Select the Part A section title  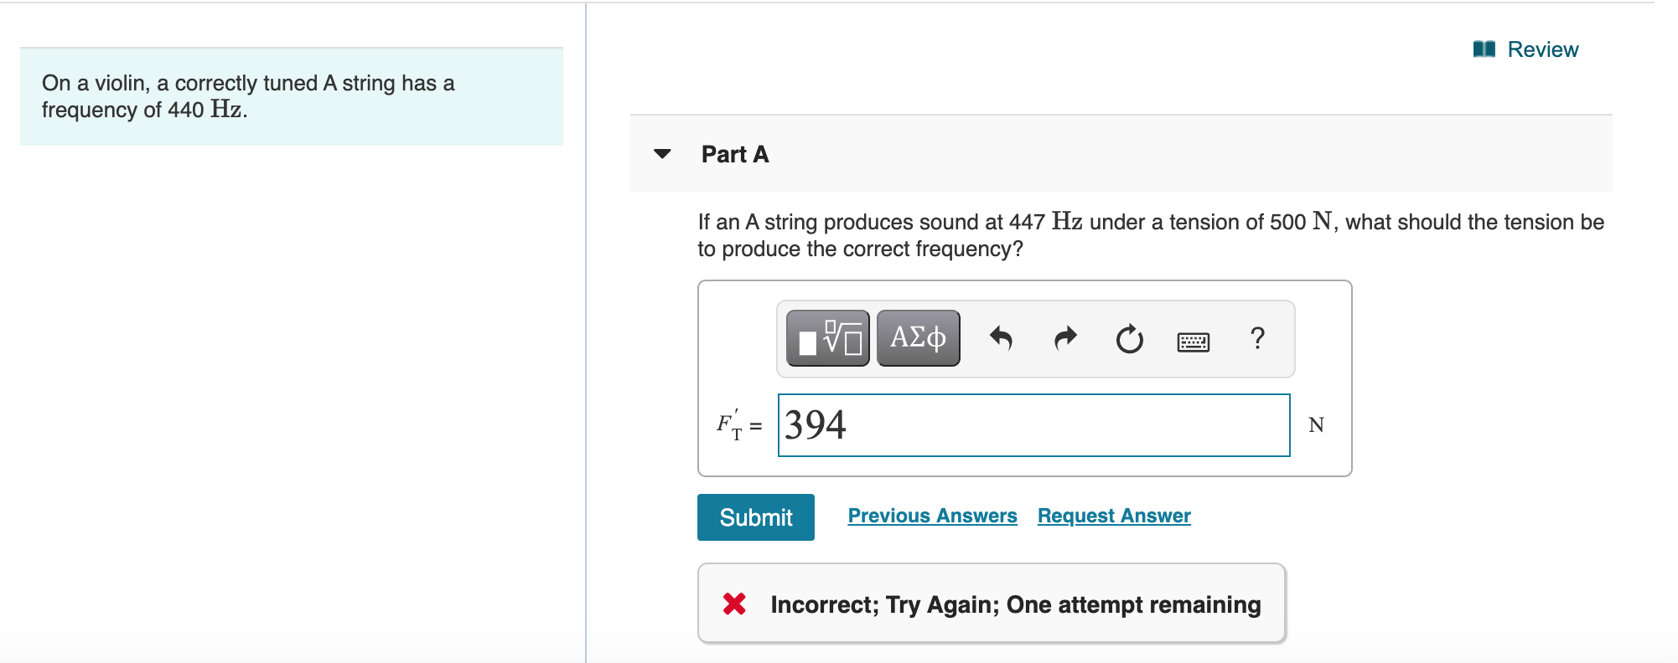click(734, 154)
